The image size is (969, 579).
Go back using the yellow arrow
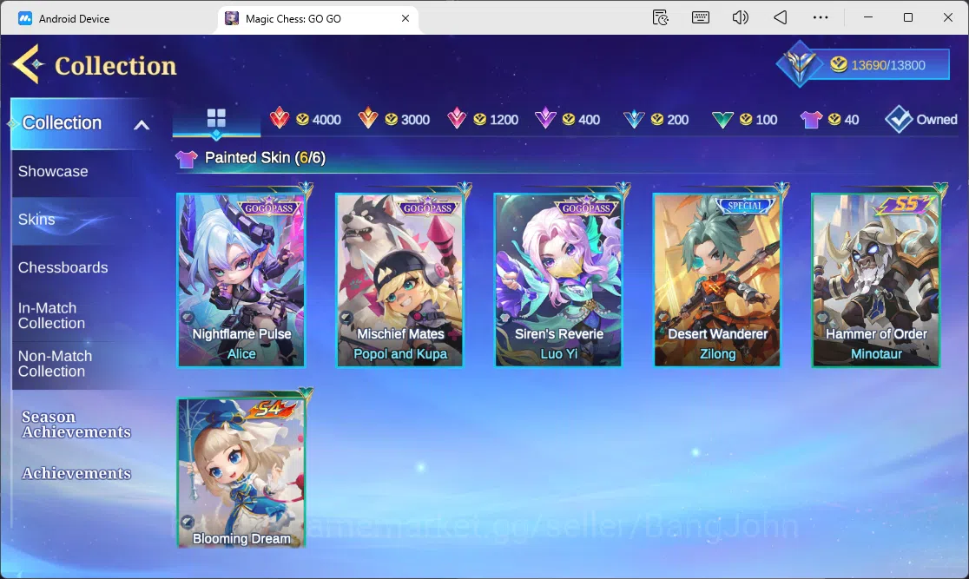[x=28, y=63]
